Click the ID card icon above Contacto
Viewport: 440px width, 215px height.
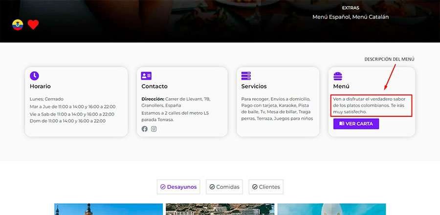pyautogui.click(x=146, y=76)
